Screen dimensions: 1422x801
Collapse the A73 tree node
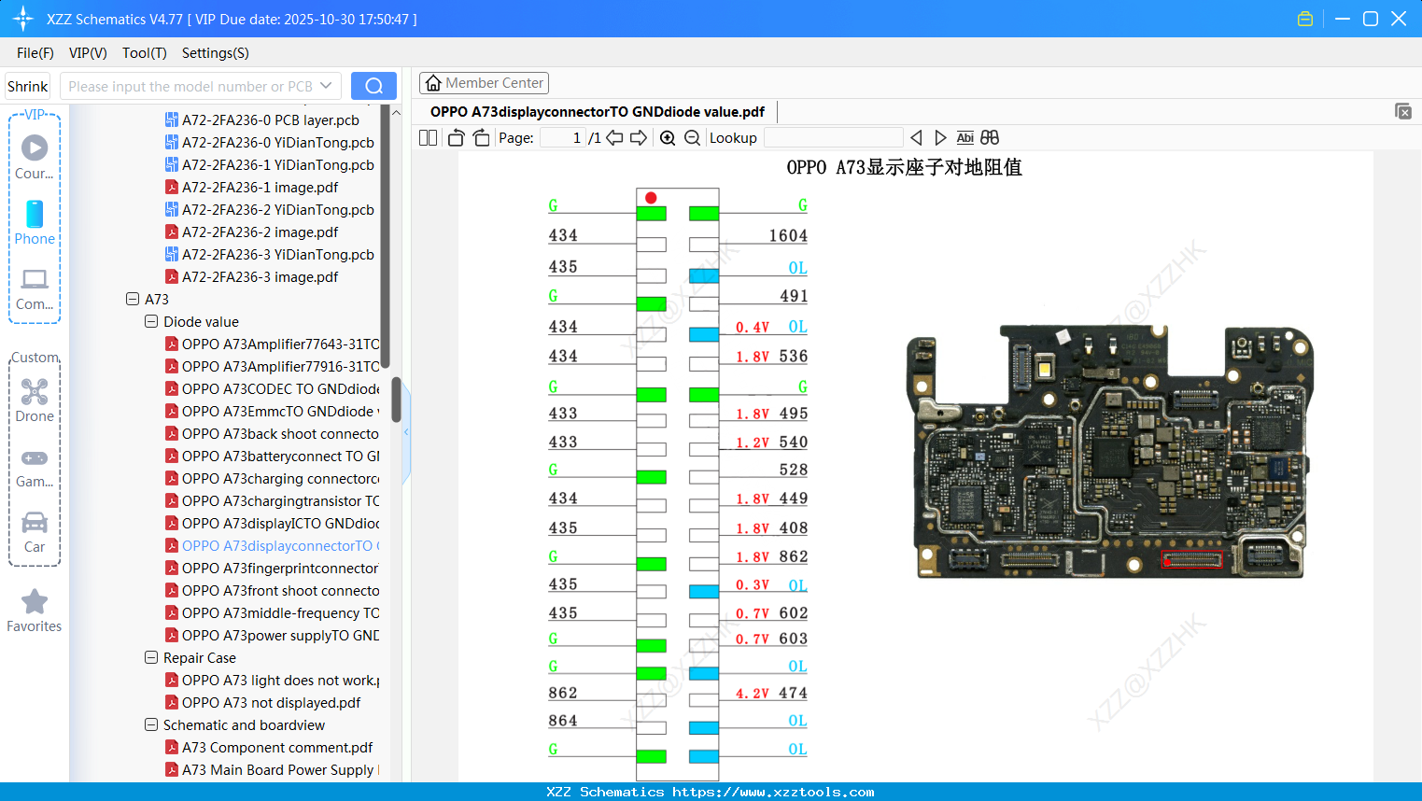pos(133,299)
